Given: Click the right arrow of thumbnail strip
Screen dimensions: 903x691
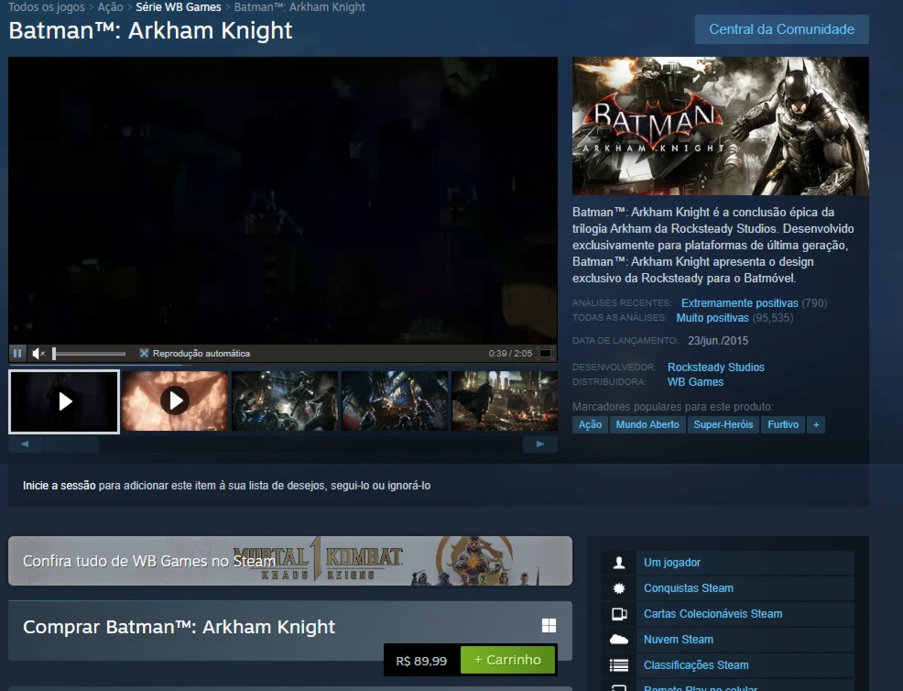Looking at the screenshot, I should click(540, 444).
